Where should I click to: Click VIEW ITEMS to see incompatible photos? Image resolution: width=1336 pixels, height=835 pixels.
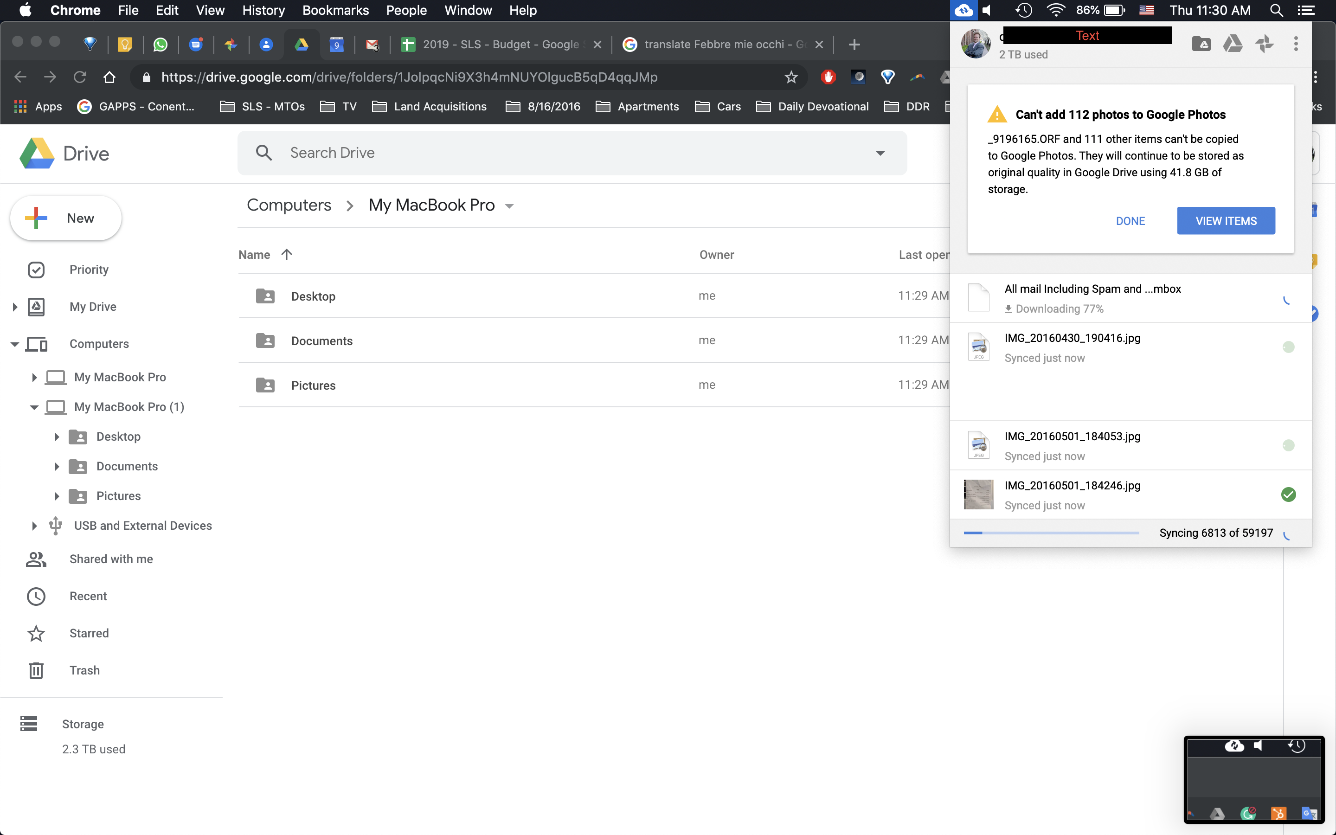(1227, 220)
